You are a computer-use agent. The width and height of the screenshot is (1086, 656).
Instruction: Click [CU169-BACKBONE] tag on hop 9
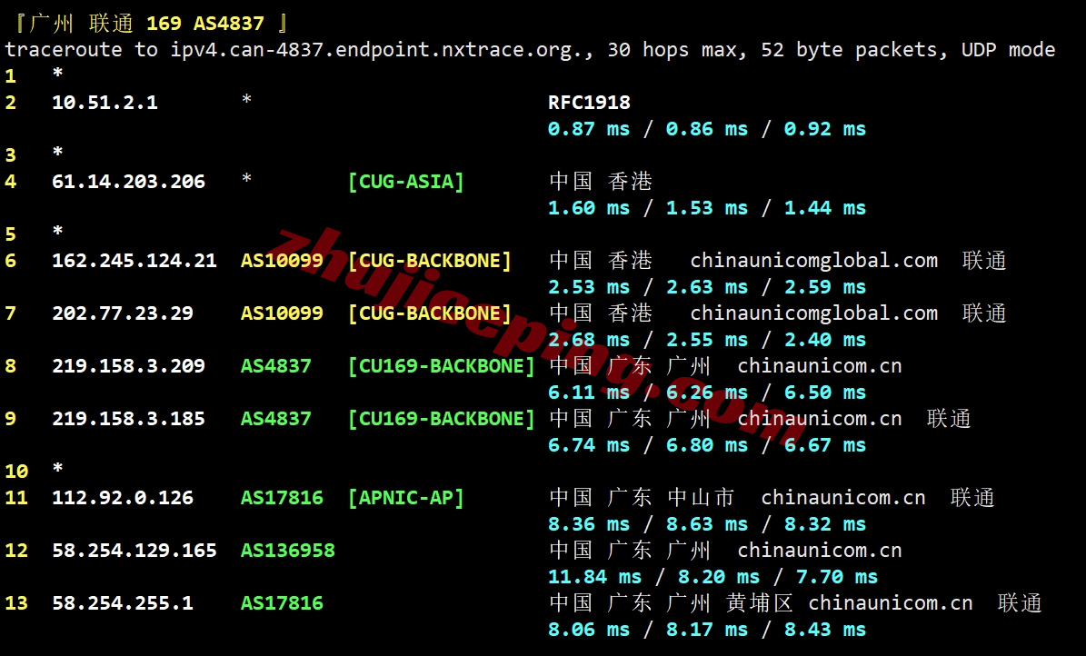tap(441, 419)
